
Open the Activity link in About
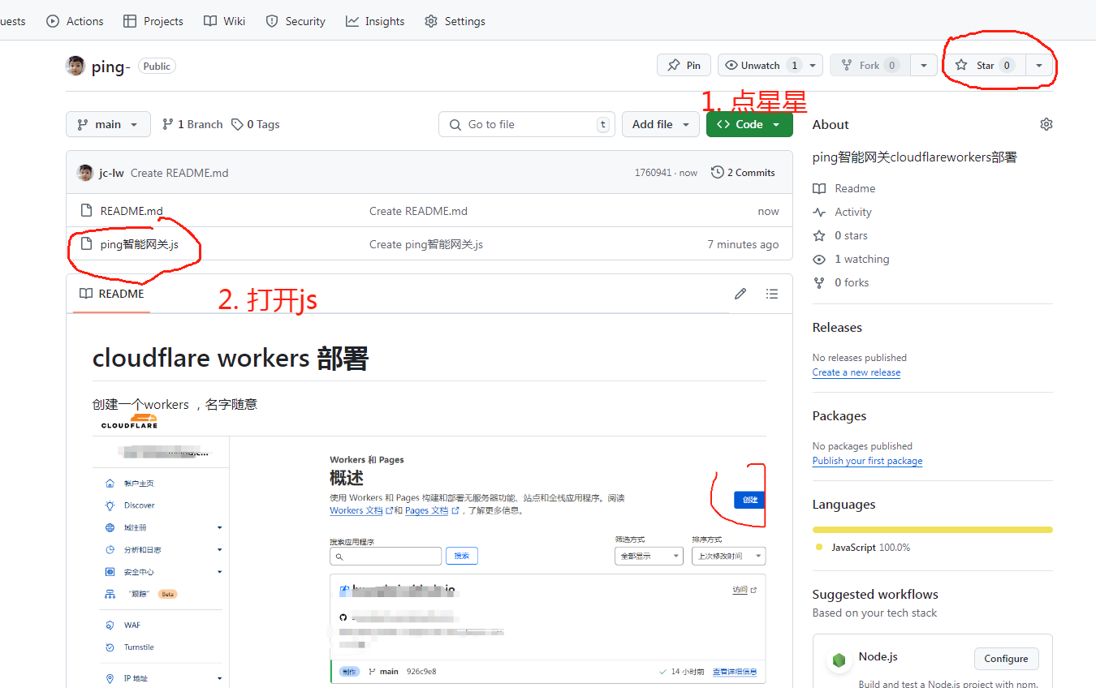pos(843,212)
